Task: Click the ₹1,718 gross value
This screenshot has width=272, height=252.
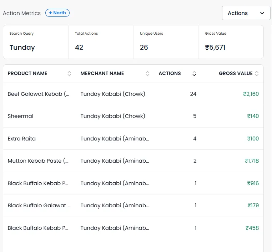Action: 252,161
